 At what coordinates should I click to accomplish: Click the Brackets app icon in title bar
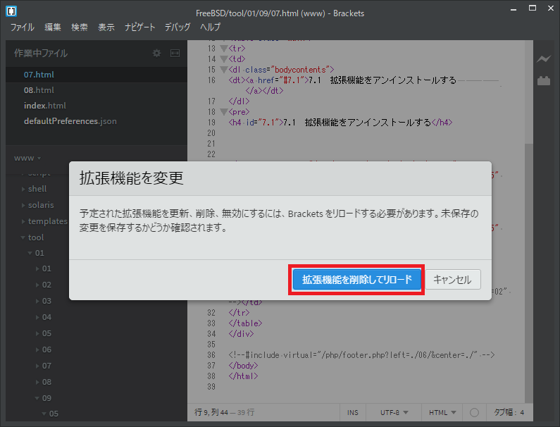point(11,11)
